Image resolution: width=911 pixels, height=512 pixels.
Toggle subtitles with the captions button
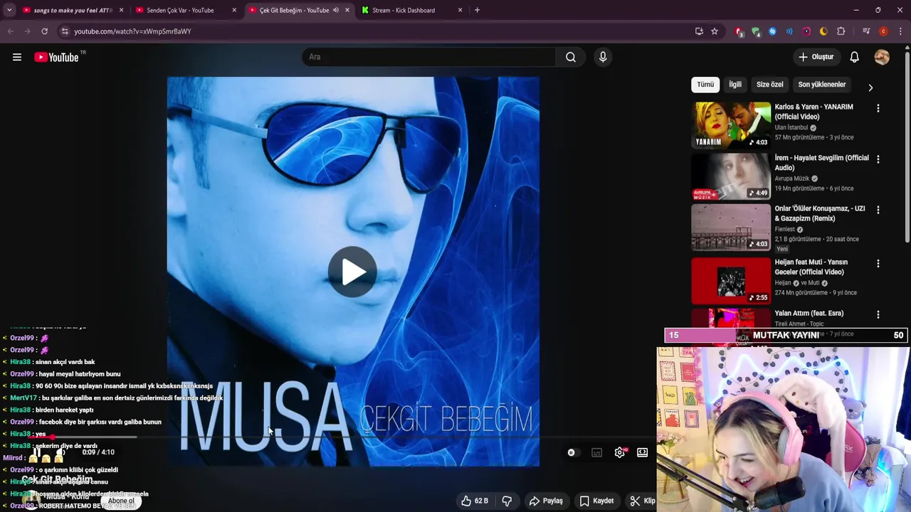click(x=597, y=452)
